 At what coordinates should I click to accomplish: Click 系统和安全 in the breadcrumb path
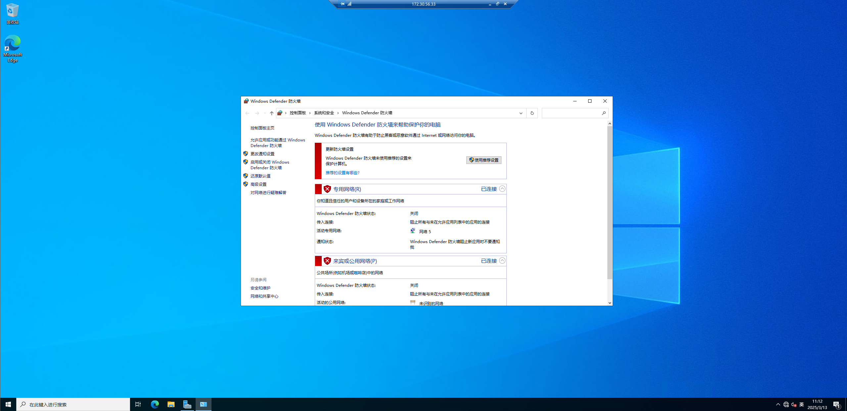(324, 113)
